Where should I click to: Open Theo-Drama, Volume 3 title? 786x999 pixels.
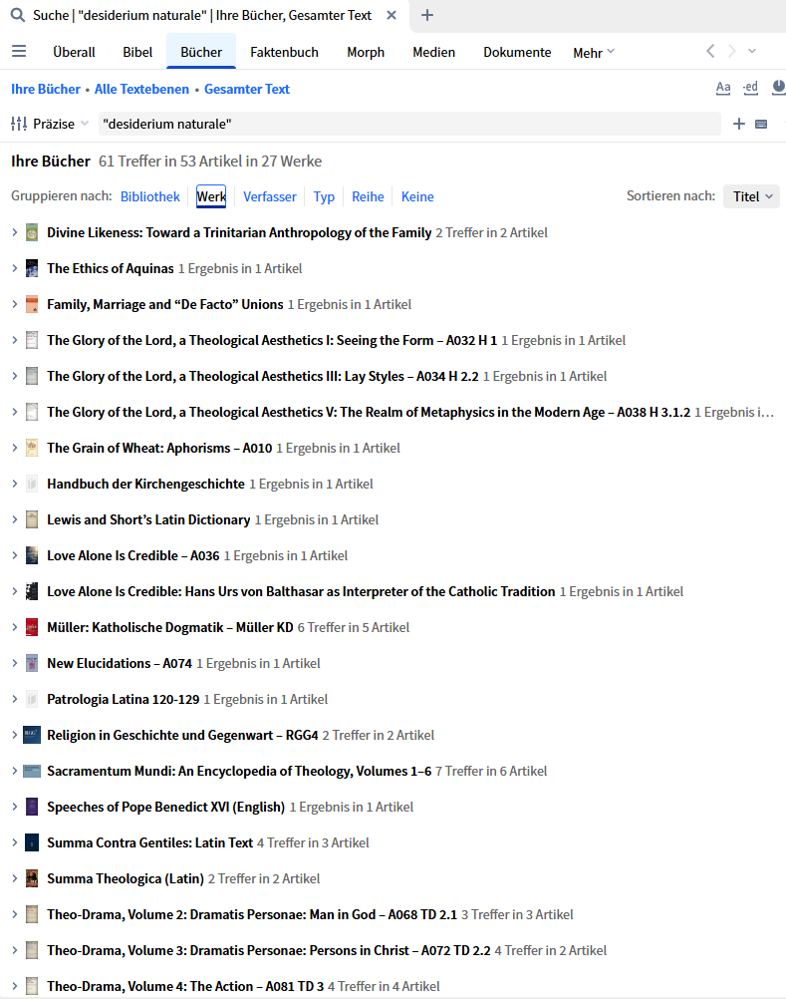tap(269, 950)
